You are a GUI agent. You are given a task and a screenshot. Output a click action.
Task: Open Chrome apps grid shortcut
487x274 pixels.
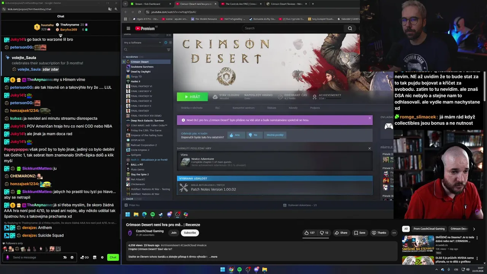(x=125, y=19)
